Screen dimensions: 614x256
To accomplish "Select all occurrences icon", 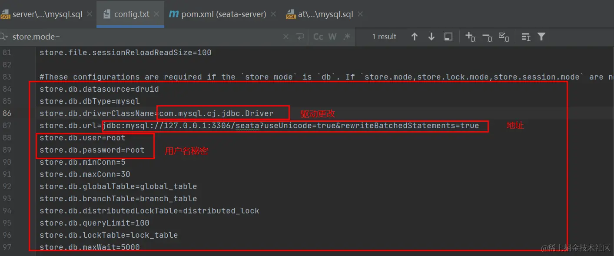I will point(504,37).
